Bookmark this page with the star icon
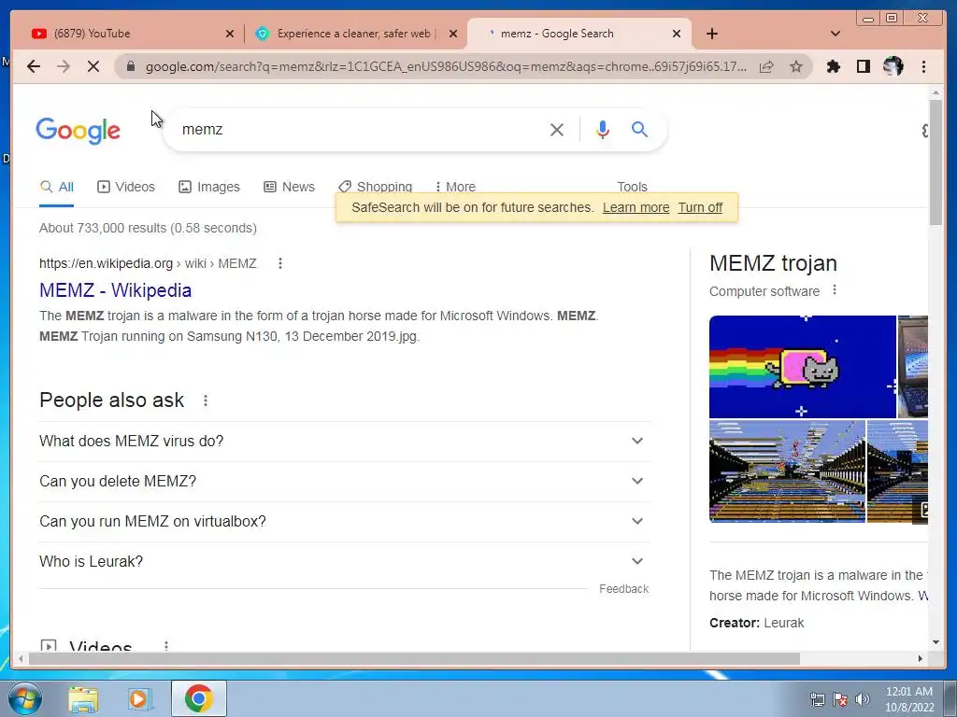The image size is (957, 717). (796, 66)
